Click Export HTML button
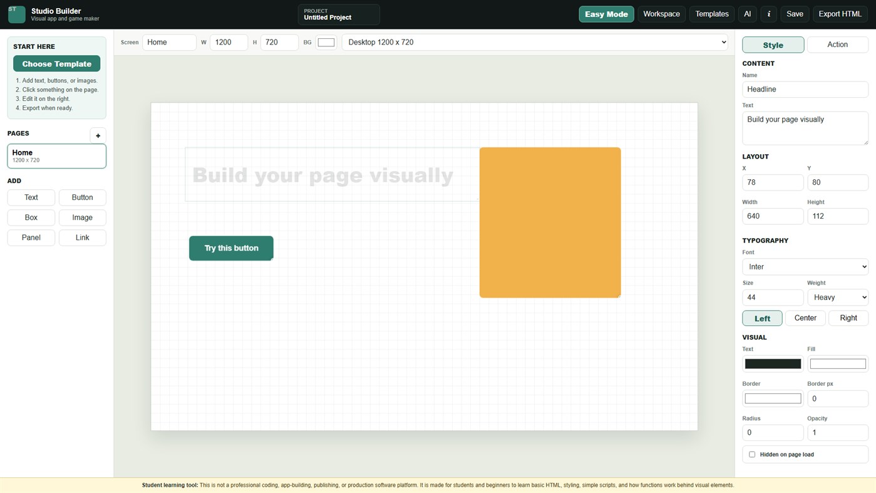 [840, 14]
